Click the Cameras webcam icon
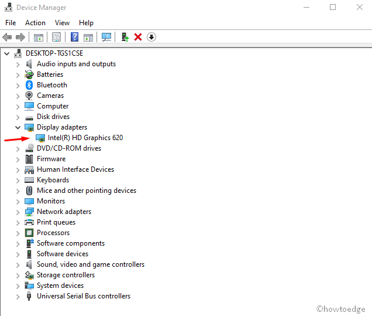 29,96
